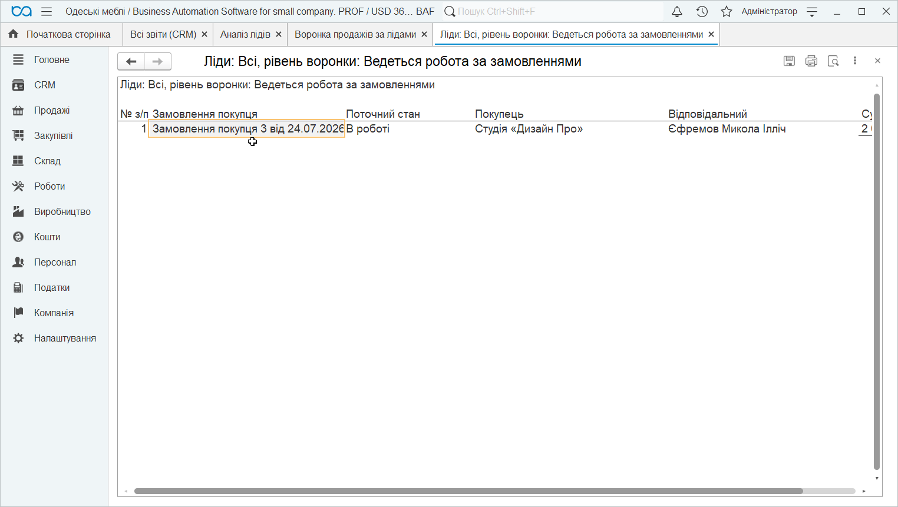Click the Виробництво factory icon

(18, 211)
